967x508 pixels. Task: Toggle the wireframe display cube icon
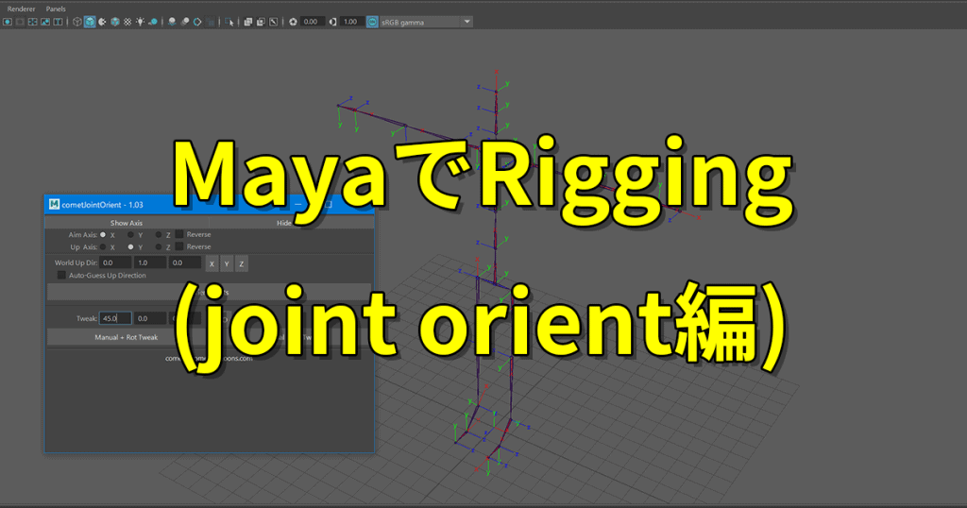tap(76, 22)
